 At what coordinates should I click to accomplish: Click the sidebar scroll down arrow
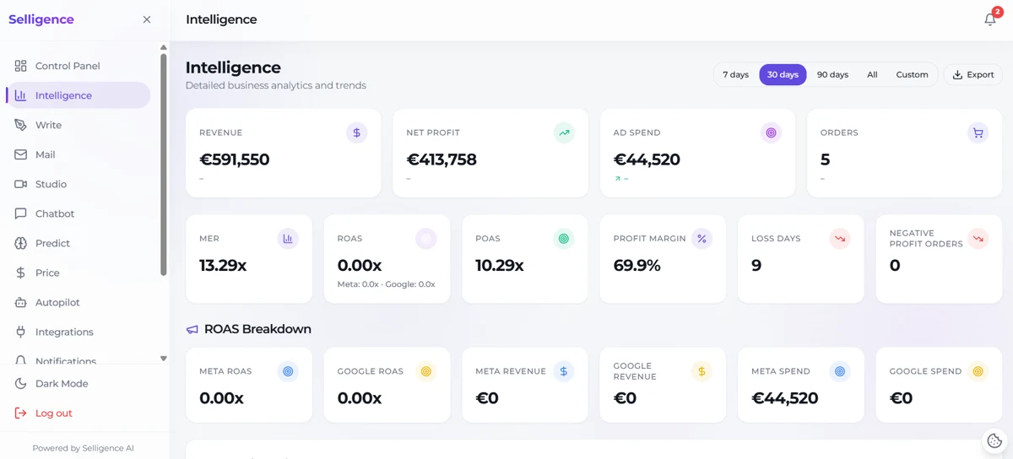(x=164, y=359)
